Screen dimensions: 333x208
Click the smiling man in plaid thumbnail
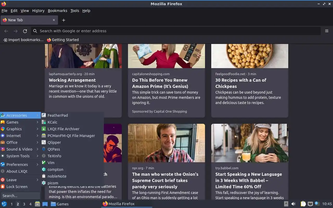coord(166,143)
